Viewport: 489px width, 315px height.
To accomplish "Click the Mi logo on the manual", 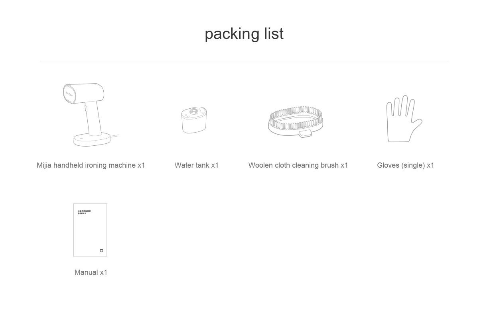I will click(x=101, y=250).
